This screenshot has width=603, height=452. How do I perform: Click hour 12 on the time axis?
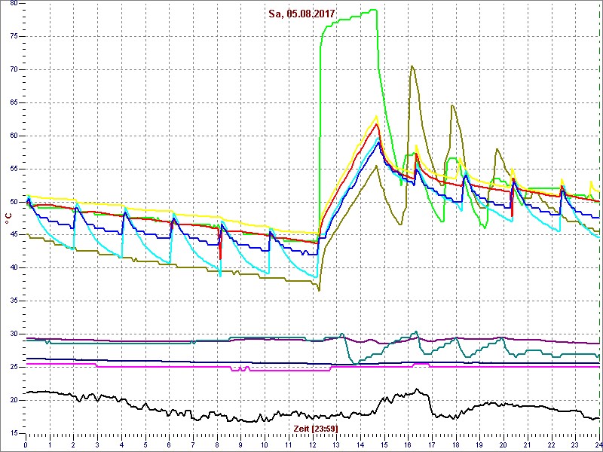coord(313,444)
